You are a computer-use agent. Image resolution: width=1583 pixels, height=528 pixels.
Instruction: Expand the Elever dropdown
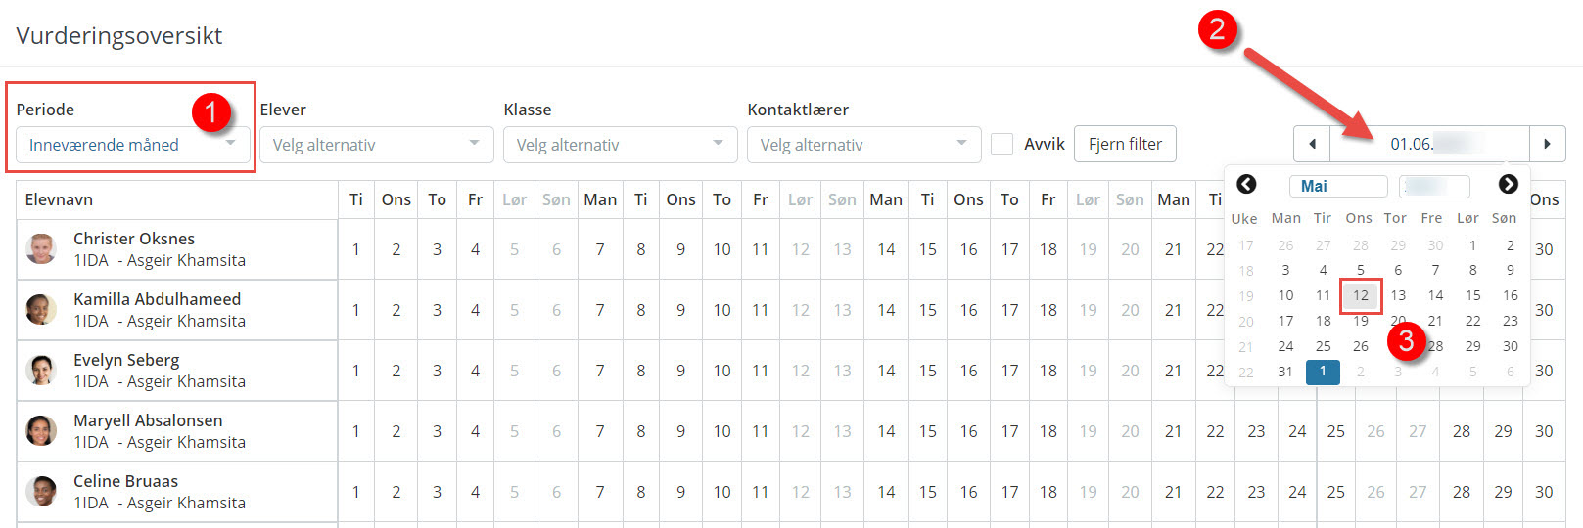click(376, 145)
